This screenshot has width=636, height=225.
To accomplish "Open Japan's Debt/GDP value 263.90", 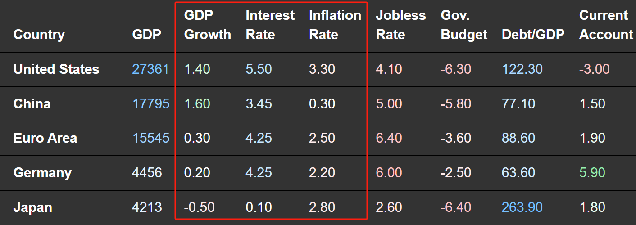I will 522,207.
